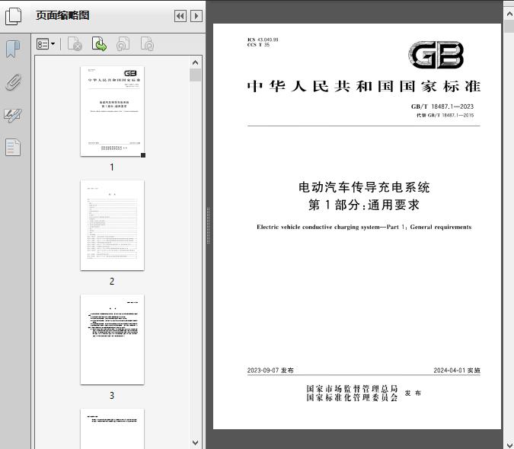514x449 pixels.
Task: Click the document view scroll up arrow
Action: click(509, 14)
